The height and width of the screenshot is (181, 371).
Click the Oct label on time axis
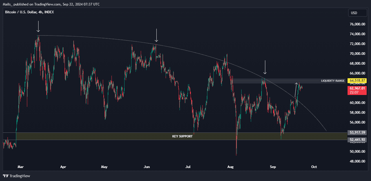coord(314,167)
